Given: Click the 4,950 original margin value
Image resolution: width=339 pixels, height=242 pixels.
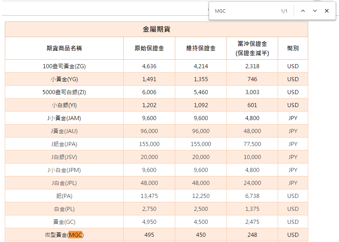Looking at the screenshot, I should [x=149, y=222].
